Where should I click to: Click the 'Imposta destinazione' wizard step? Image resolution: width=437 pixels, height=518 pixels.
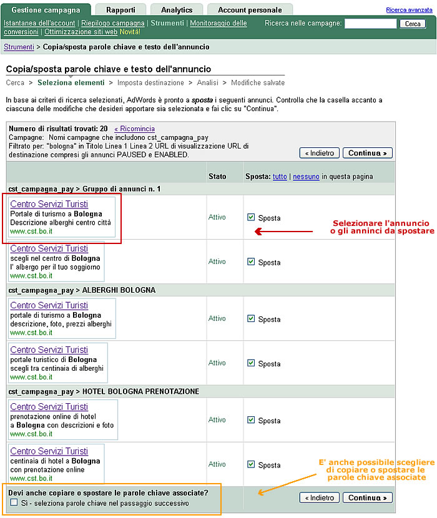click(150, 82)
